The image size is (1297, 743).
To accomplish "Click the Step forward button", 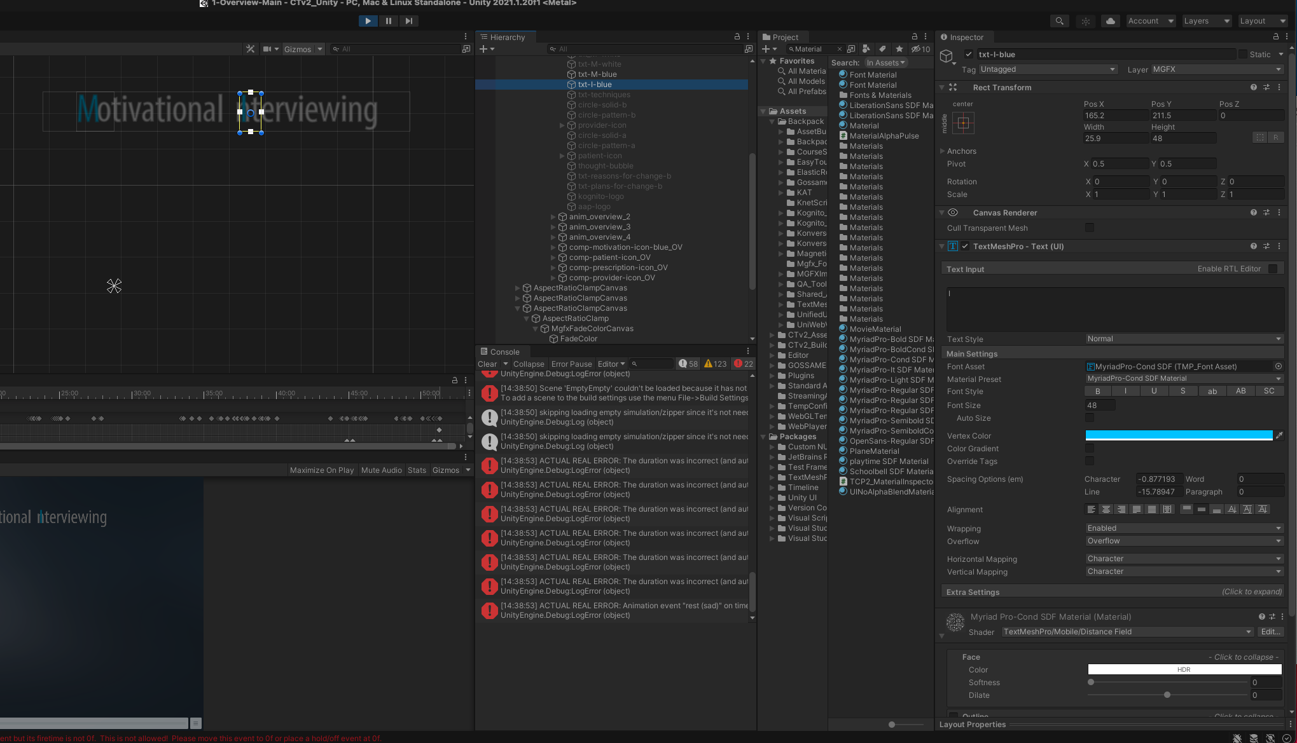I will click(x=408, y=21).
